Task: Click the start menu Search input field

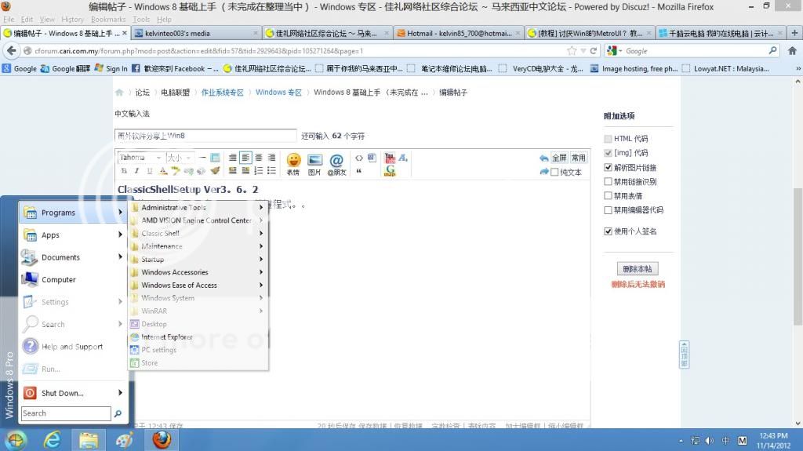Action: (66, 413)
